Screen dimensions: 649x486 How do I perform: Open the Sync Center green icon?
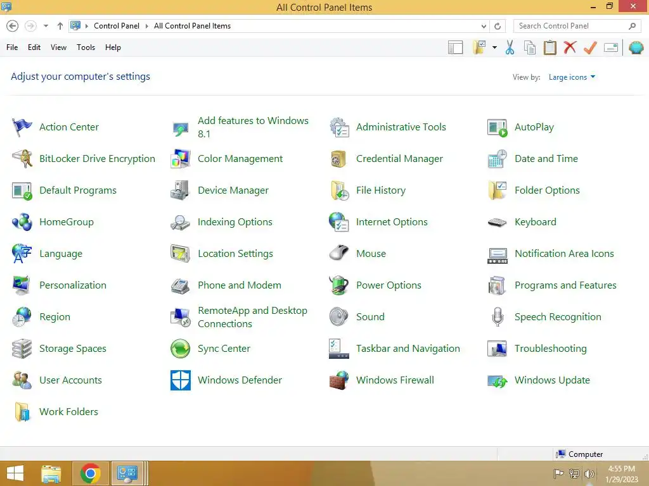(181, 349)
